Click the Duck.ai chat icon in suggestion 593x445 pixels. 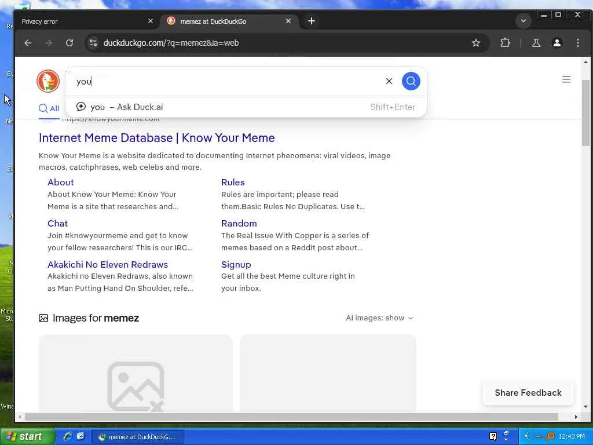point(80,107)
